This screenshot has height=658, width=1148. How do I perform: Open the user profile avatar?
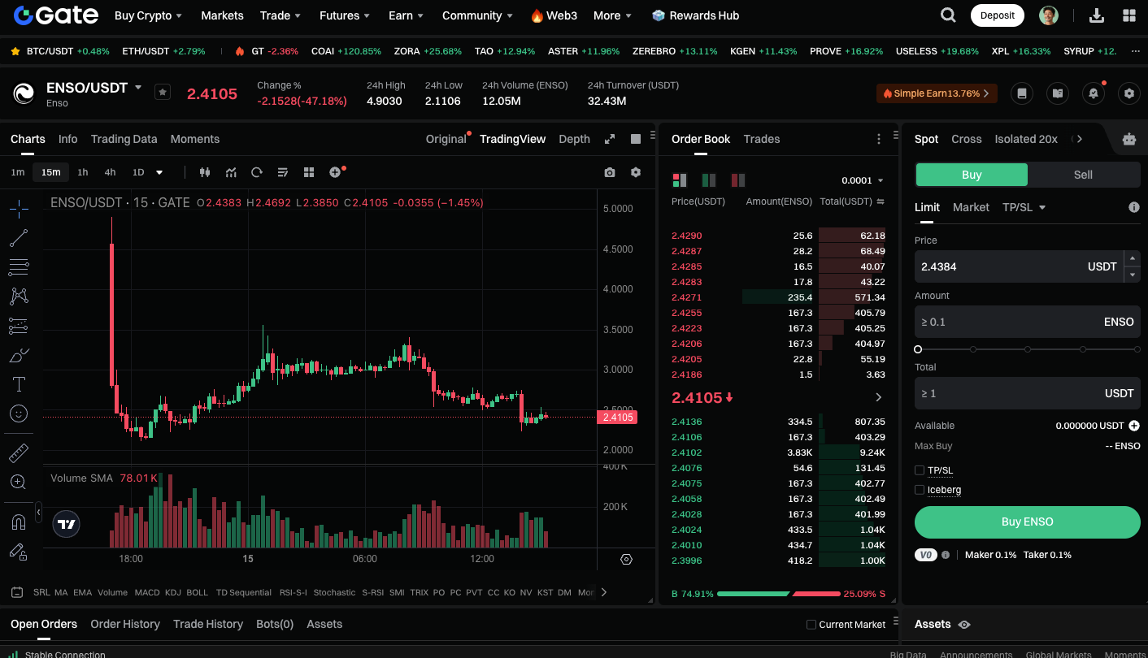click(1049, 15)
